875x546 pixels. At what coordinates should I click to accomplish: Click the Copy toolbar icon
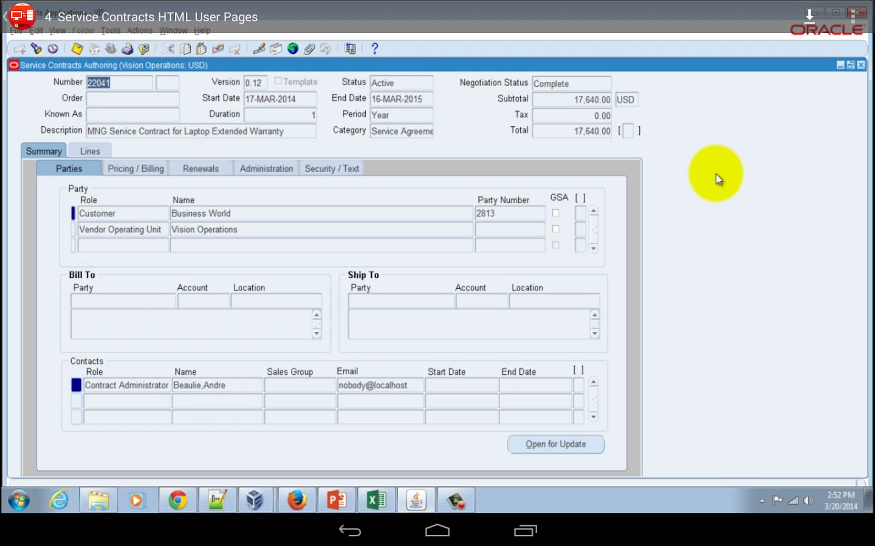click(x=185, y=49)
